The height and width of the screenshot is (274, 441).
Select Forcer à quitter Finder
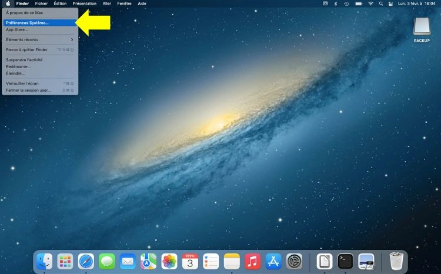(x=26, y=49)
